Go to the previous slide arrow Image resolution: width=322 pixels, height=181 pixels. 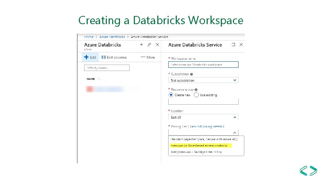point(304,171)
